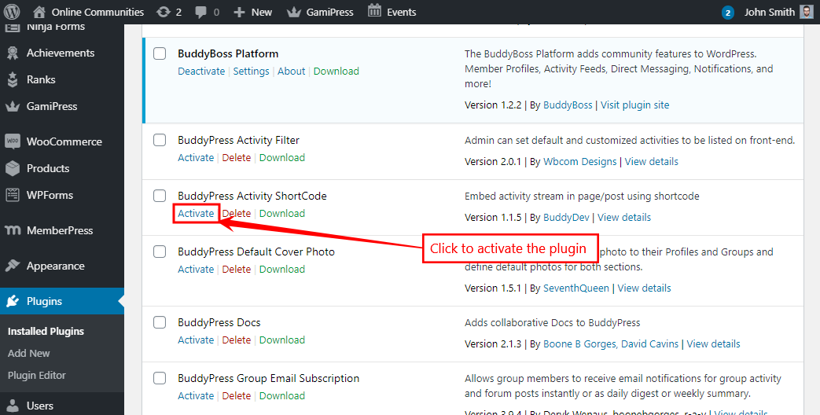Check the BuddyBoss Platform checkbox
Screen dimensions: 820x415
[160, 53]
